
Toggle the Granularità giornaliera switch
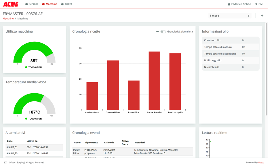coord(163,32)
